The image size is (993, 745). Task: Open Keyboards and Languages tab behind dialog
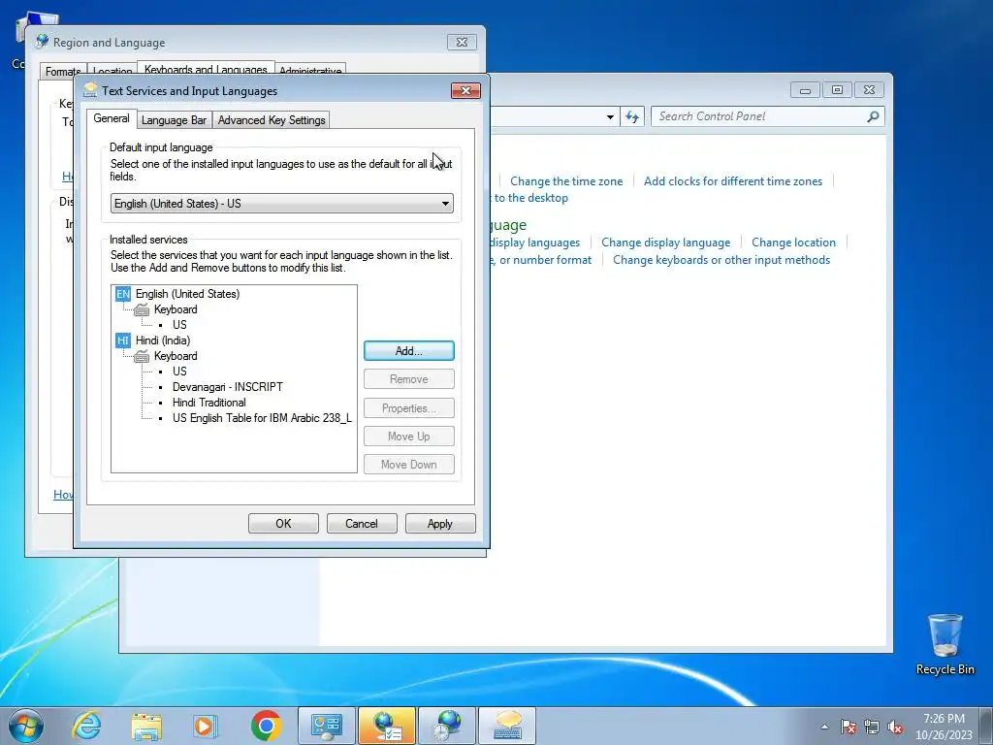click(x=206, y=69)
